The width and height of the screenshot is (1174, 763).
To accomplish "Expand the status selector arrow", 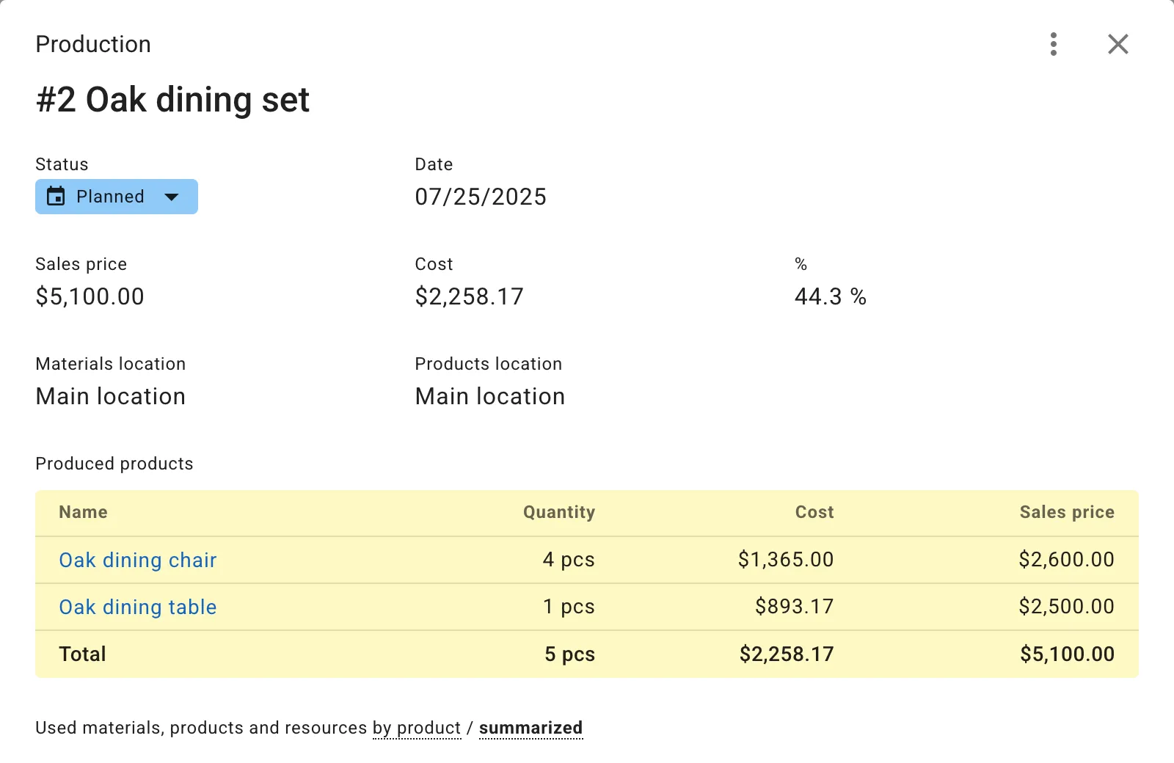I will 172,197.
